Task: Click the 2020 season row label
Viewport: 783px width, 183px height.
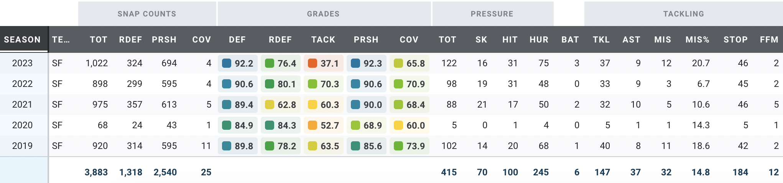Action: tap(22, 125)
